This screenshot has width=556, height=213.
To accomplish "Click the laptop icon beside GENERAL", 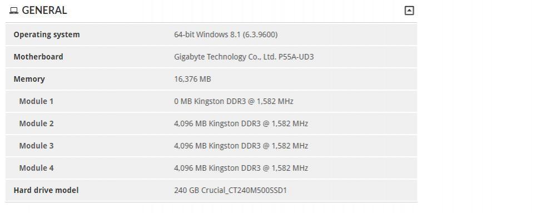I will pos(14,11).
